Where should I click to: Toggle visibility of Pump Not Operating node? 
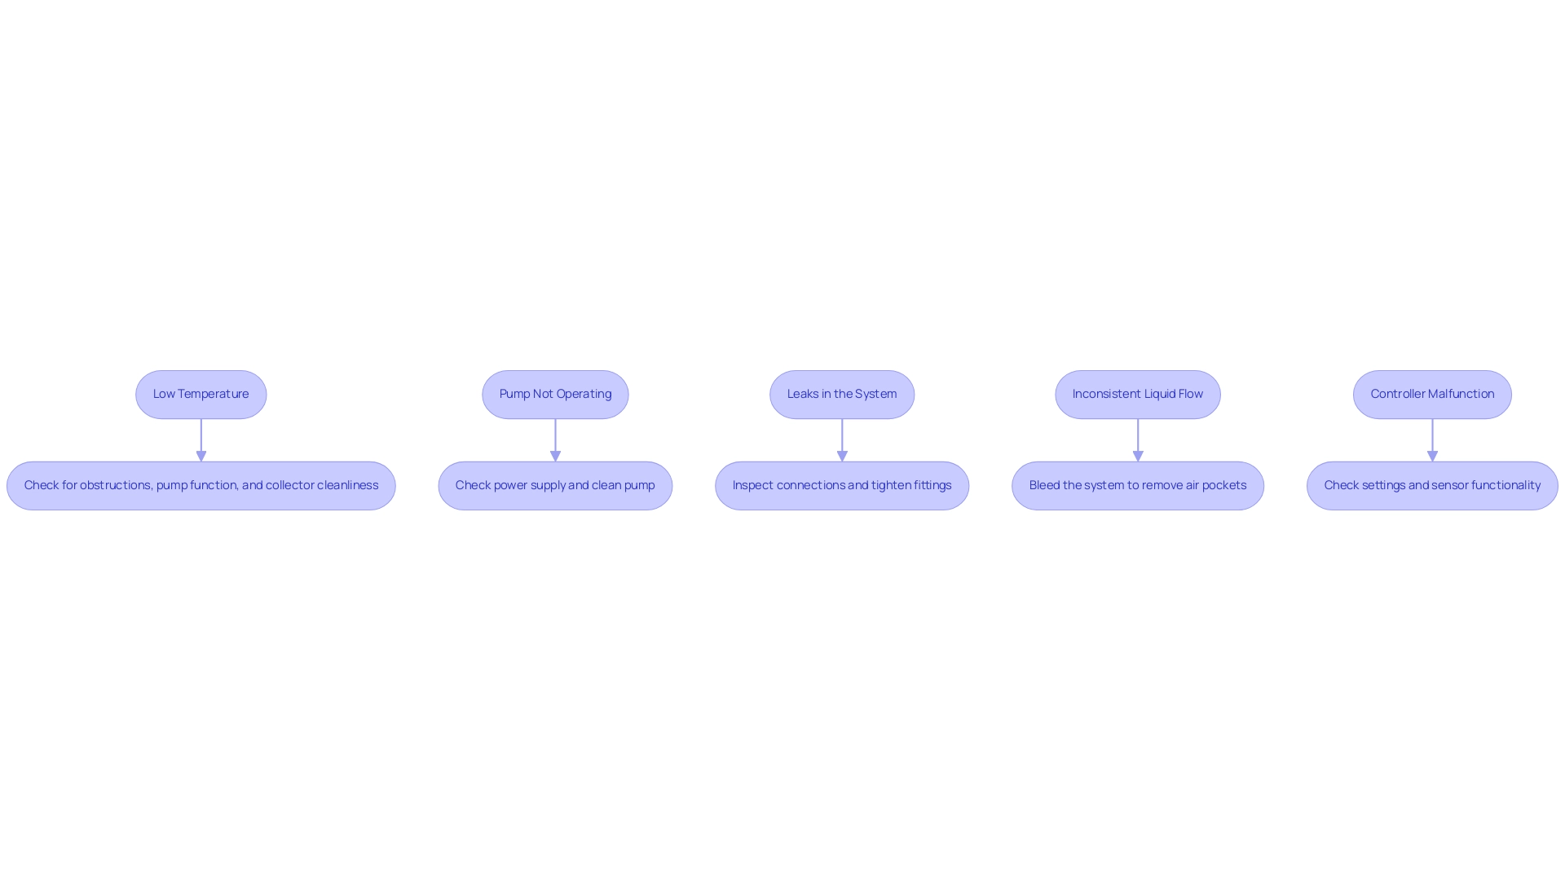554,394
